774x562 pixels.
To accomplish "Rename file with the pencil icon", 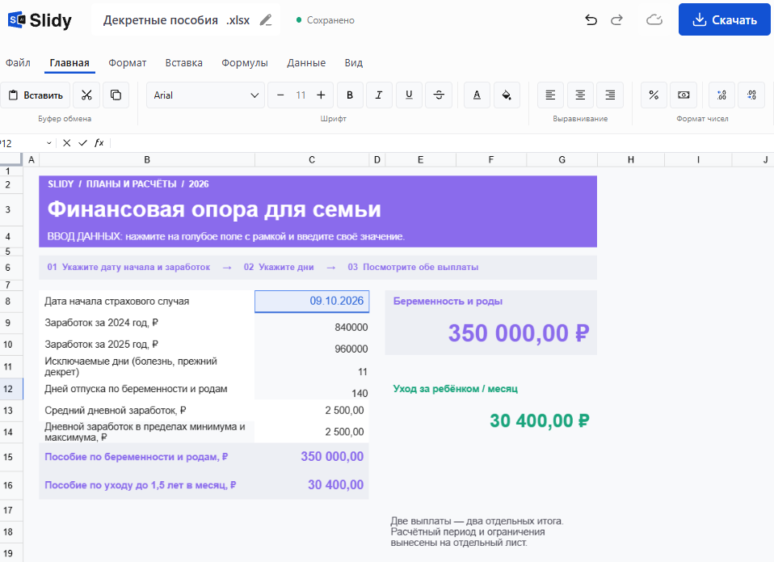I will click(x=266, y=20).
